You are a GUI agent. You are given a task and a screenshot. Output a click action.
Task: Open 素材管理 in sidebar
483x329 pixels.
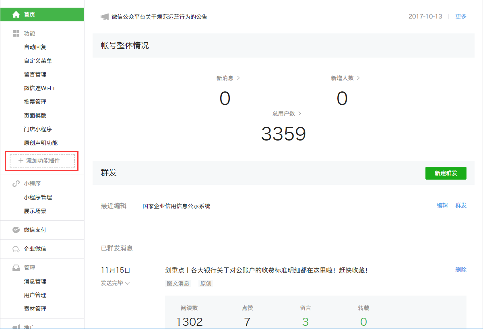pos(35,309)
